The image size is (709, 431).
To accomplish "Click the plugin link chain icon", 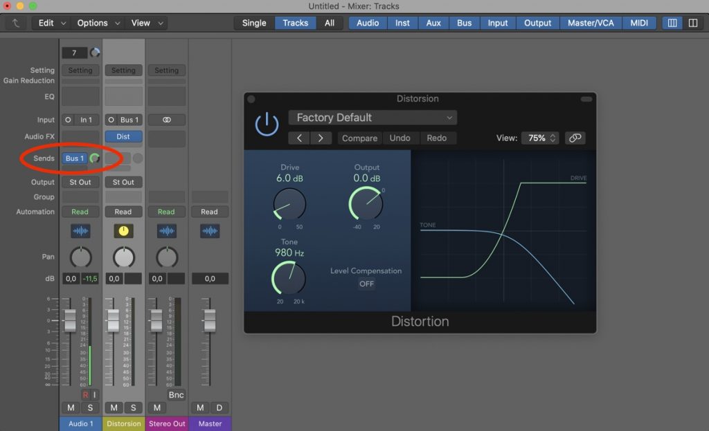I will pos(575,138).
